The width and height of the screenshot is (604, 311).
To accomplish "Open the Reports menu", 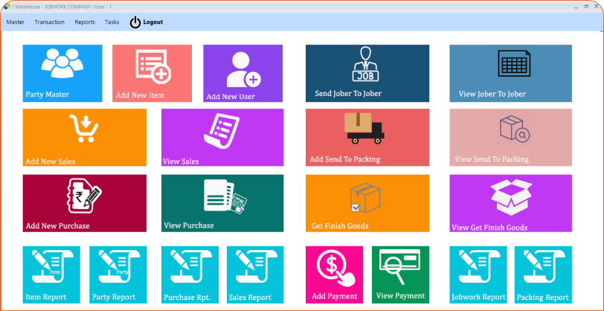I will 85,22.
